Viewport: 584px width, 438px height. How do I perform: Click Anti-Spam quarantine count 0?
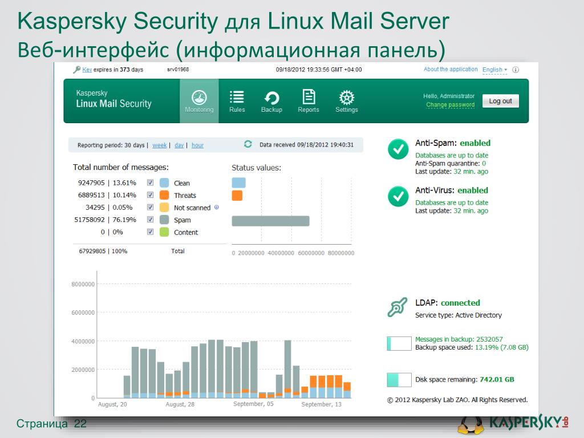(x=484, y=164)
